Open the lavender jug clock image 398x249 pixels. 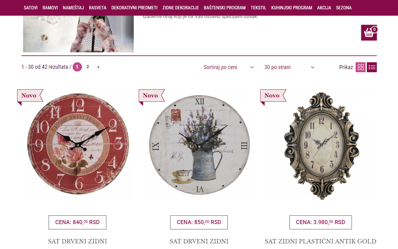[199, 145]
